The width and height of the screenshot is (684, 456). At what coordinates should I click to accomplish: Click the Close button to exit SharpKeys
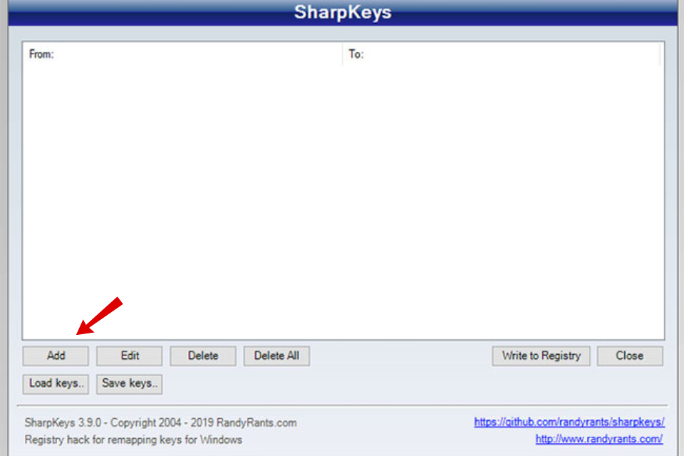click(630, 356)
